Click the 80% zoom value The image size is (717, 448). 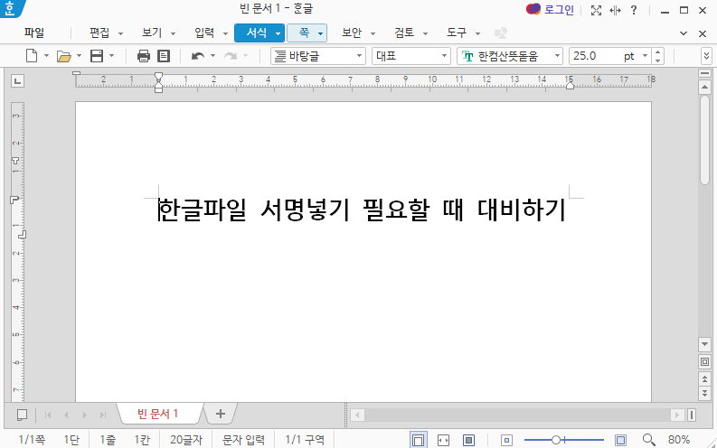point(679,440)
